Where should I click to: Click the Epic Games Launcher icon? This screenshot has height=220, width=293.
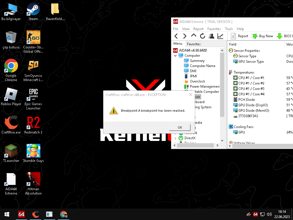tap(33, 99)
